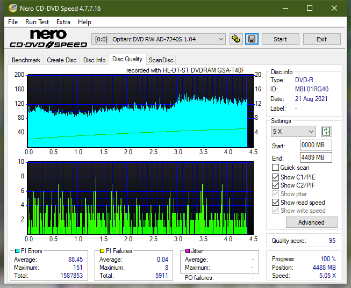Enable the Quick scan checkbox
The image size is (351, 288).
click(x=275, y=168)
